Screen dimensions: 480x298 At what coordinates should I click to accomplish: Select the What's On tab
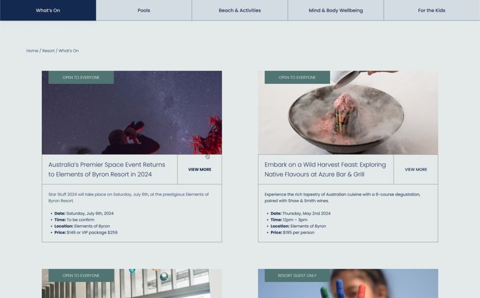[x=47, y=10]
